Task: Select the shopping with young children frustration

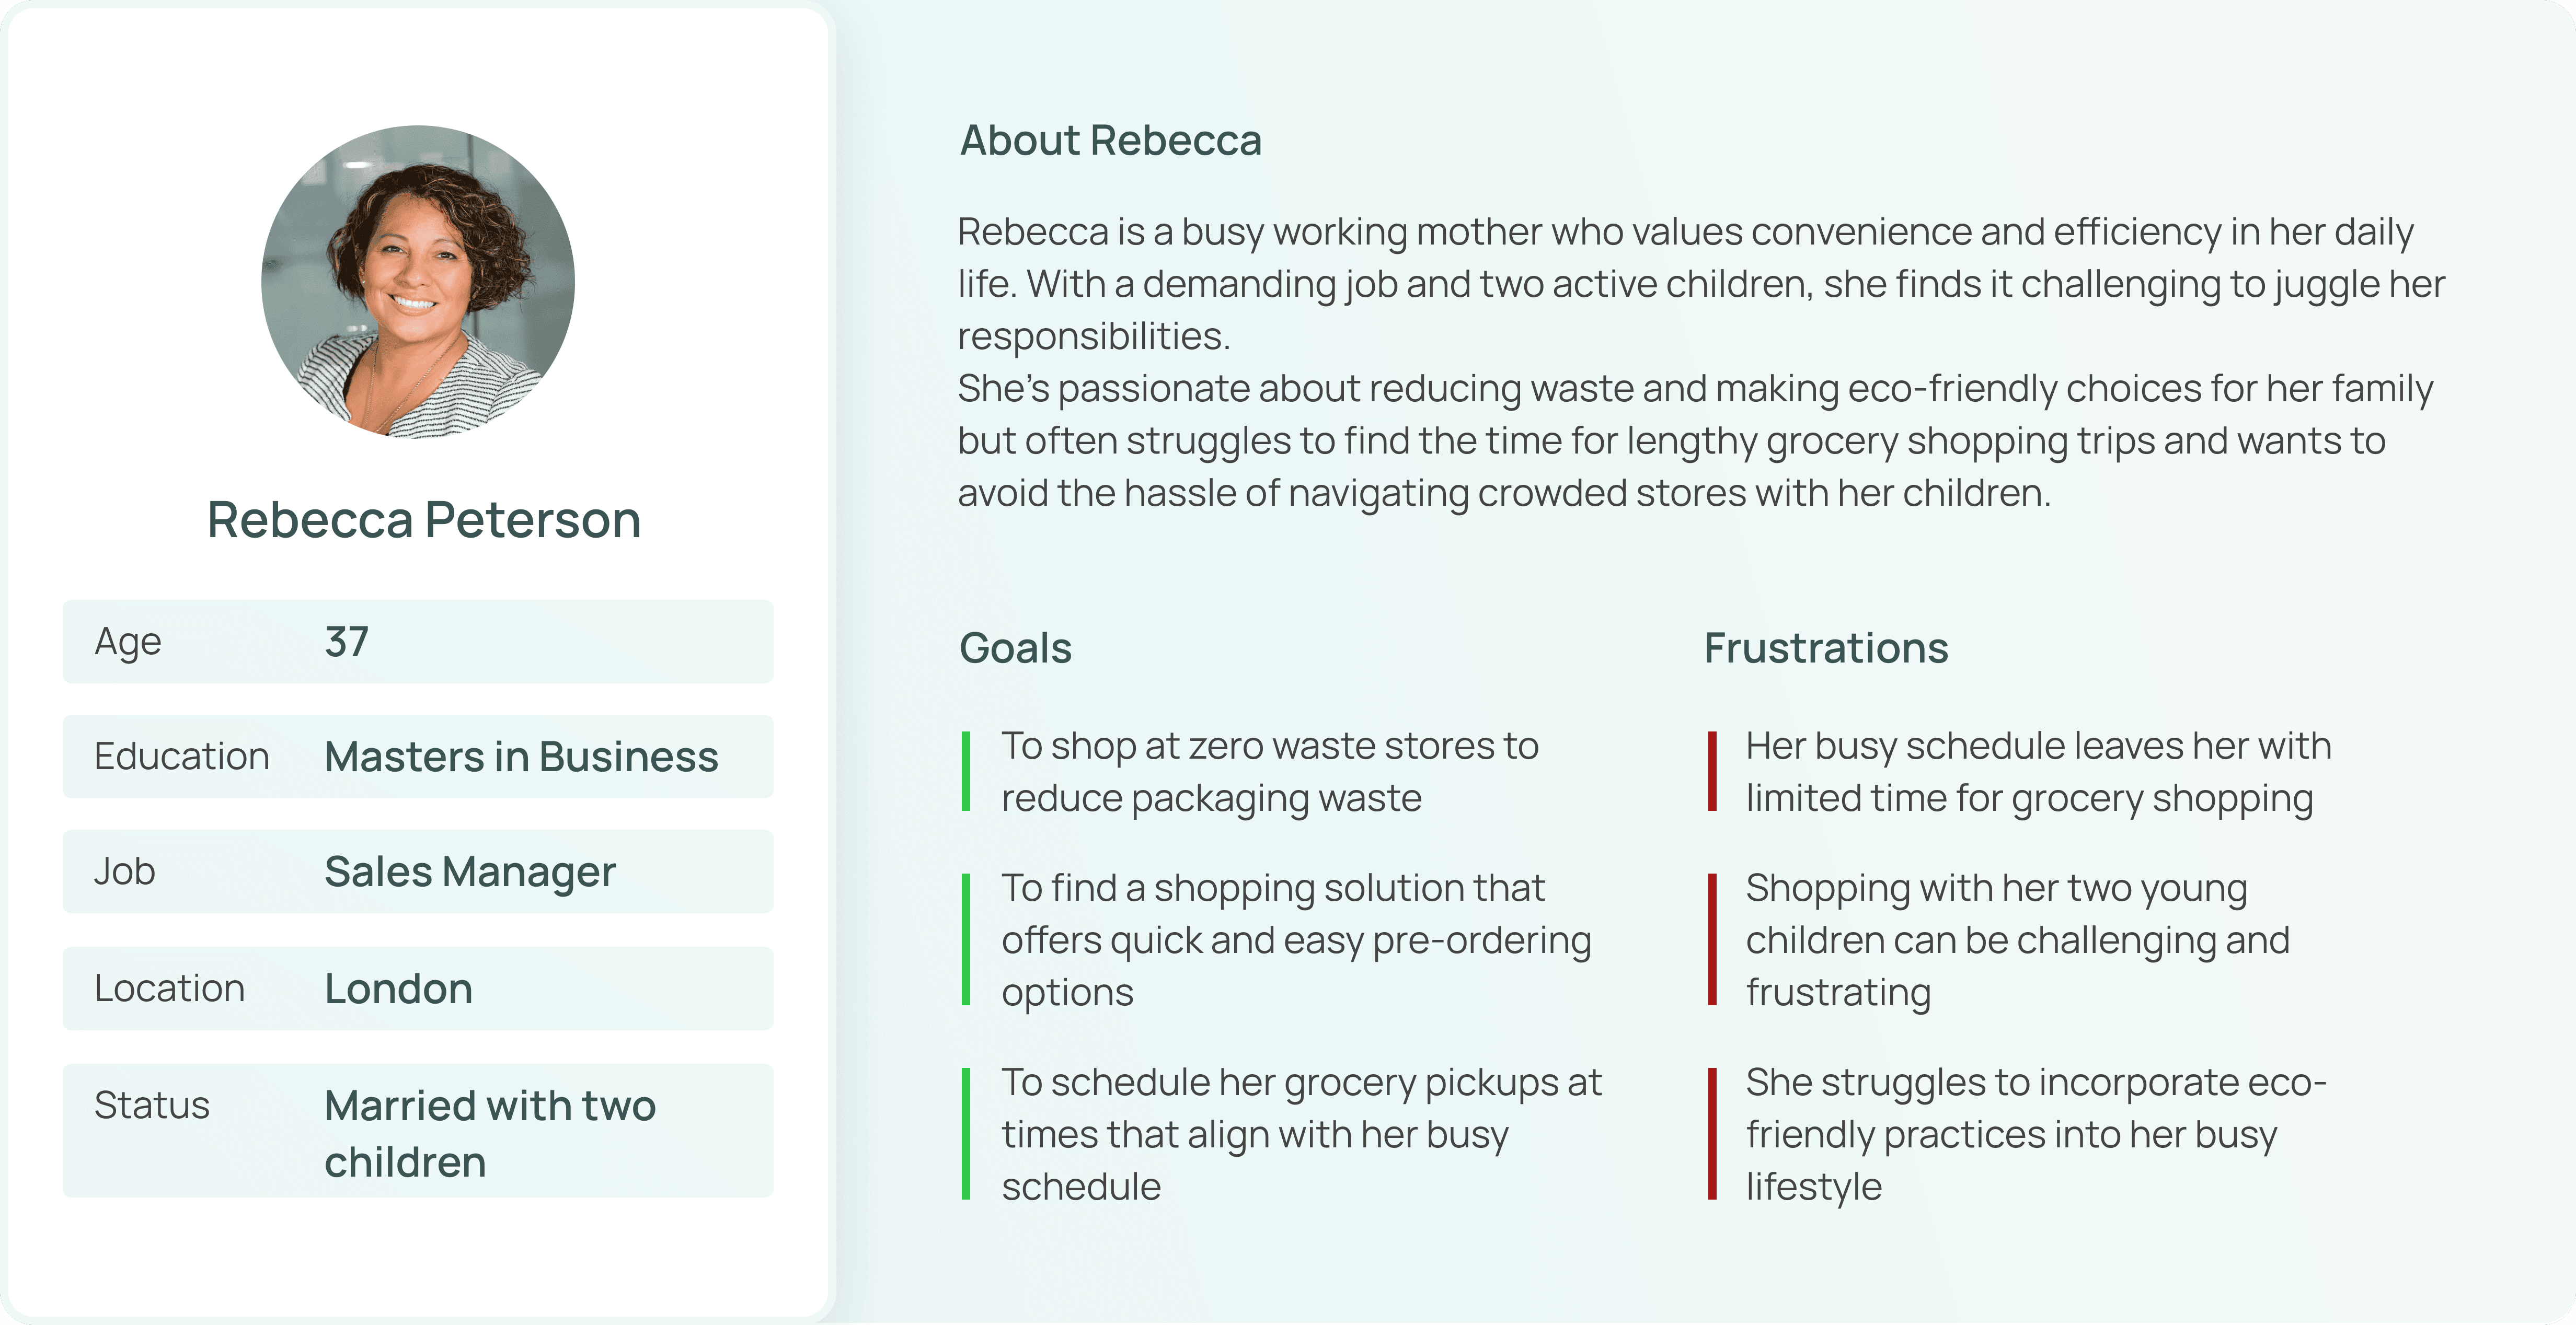Action: 2016,939
